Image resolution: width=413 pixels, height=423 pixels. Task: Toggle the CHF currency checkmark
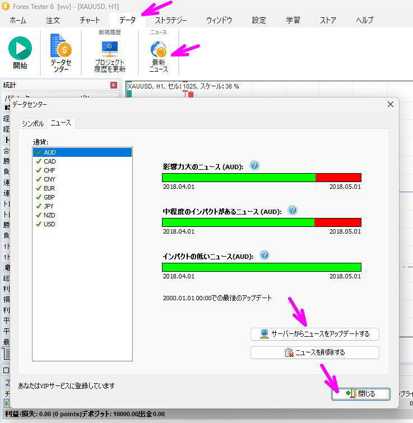tap(39, 170)
